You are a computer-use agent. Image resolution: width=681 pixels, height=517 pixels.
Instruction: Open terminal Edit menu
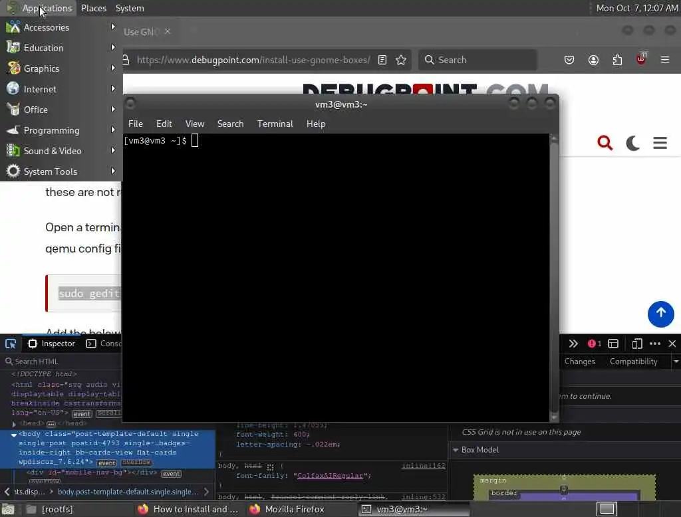point(164,124)
